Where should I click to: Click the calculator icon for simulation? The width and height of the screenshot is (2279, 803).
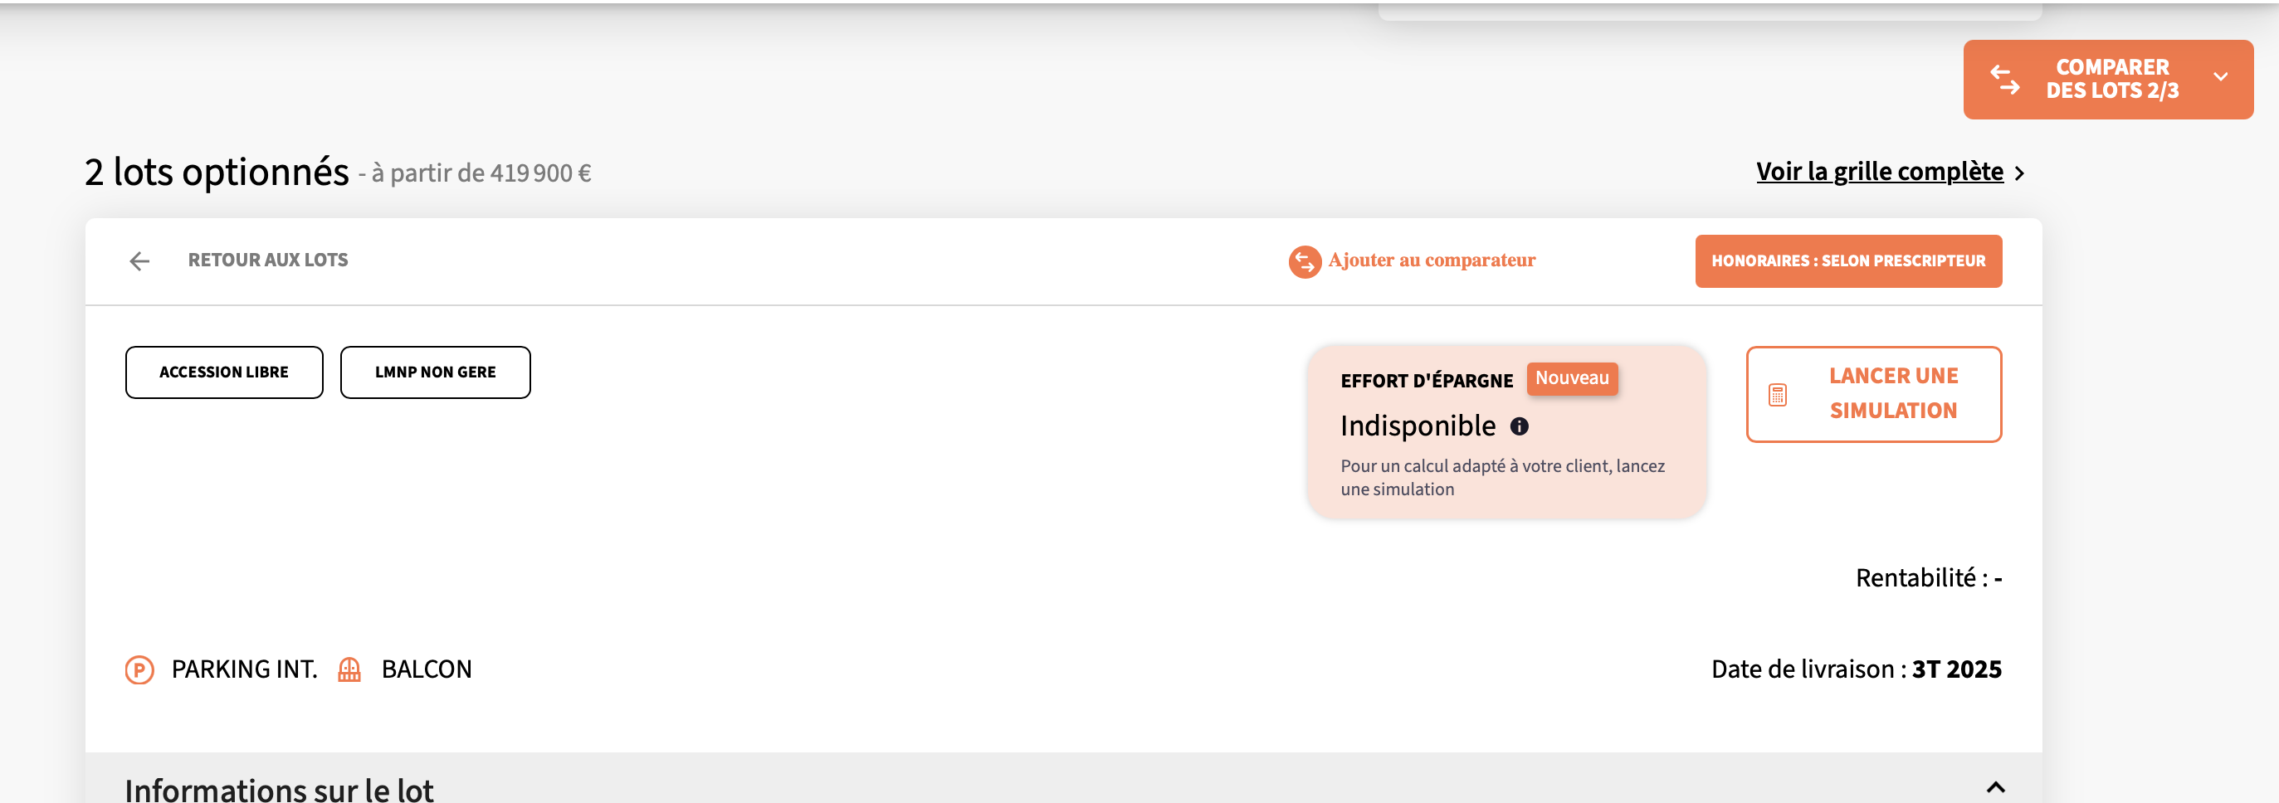[x=1777, y=396]
